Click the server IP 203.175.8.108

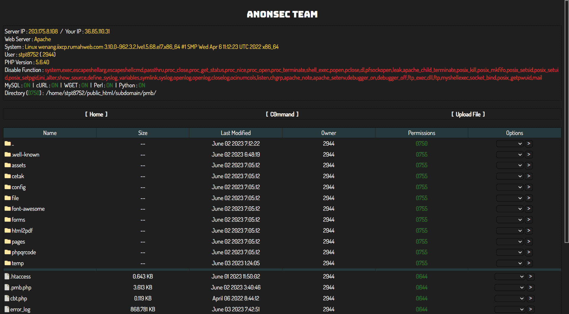tap(43, 31)
